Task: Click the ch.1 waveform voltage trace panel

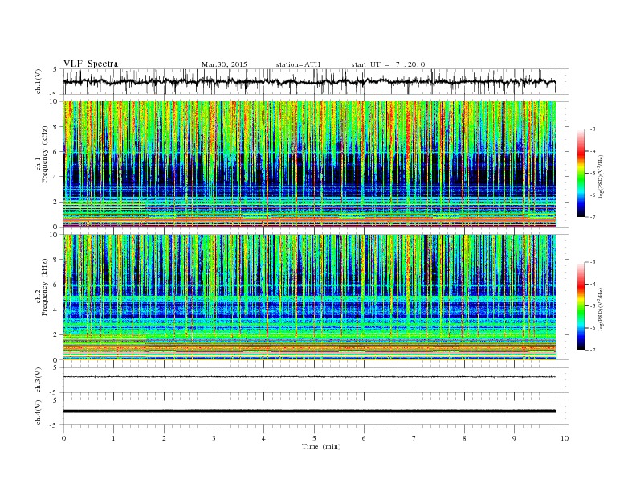Action: coord(315,81)
